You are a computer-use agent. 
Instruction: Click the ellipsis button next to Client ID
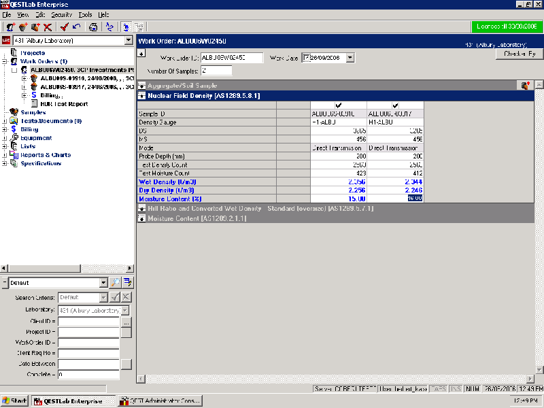tap(126, 322)
